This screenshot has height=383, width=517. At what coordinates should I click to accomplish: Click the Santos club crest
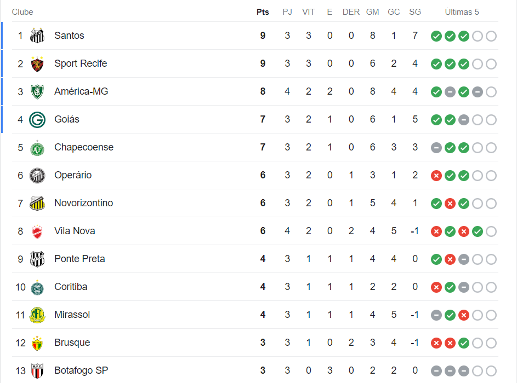pyautogui.click(x=37, y=36)
